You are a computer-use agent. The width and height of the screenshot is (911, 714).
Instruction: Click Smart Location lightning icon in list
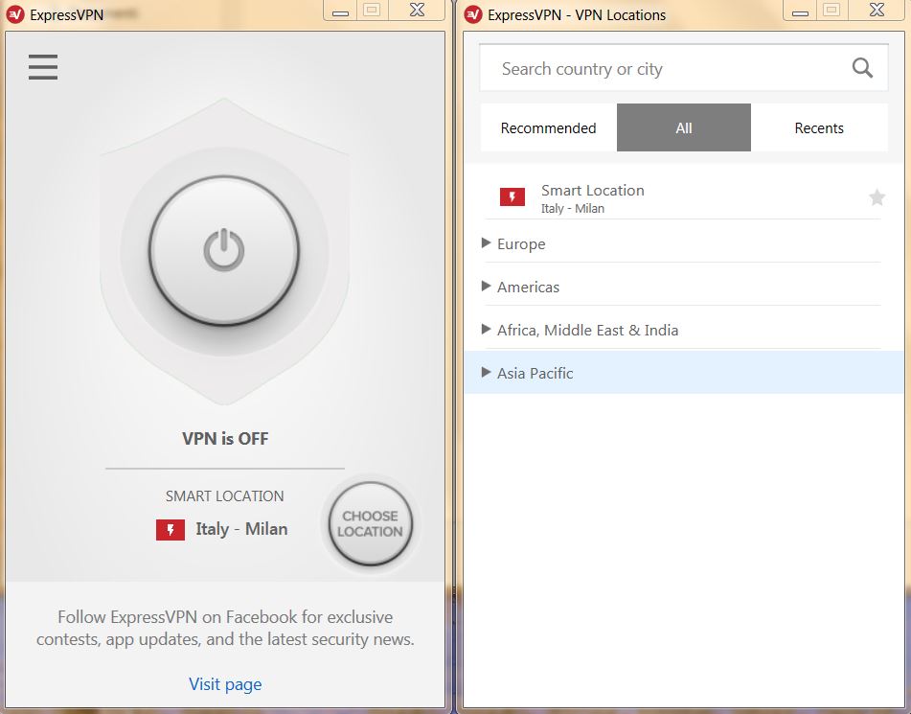(x=512, y=197)
